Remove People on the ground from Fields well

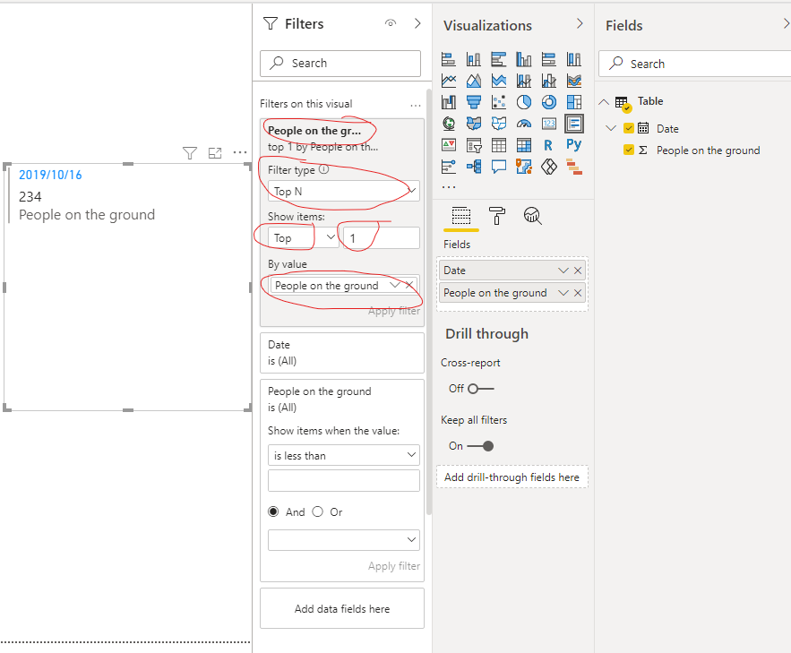click(x=578, y=293)
